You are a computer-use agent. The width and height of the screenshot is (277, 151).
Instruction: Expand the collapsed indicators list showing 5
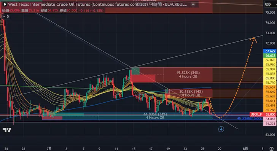coord(6,17)
